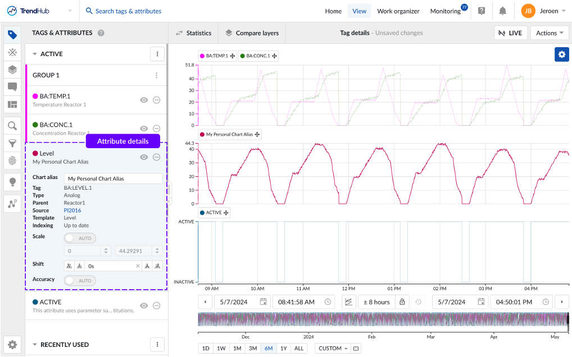The image size is (572, 357).
Task: Click the lock icon next to ± 8 hours
Action: 402,302
